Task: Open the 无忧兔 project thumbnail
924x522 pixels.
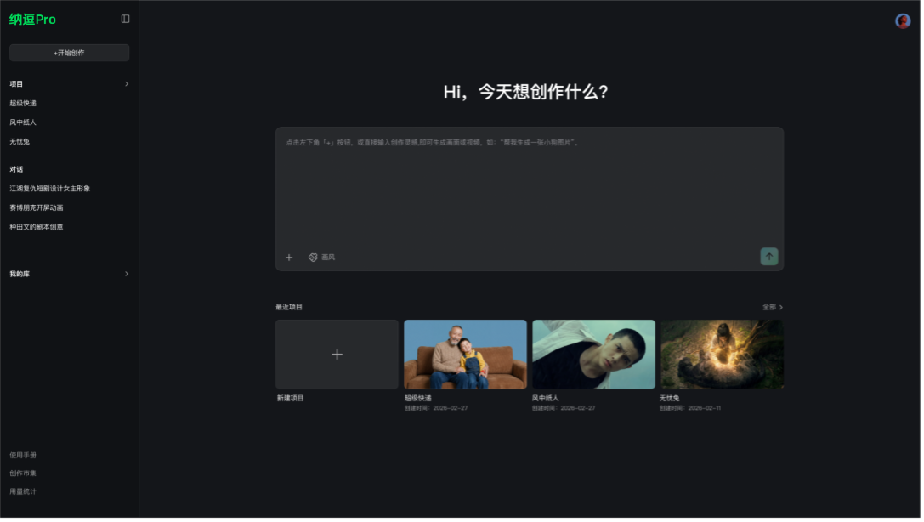Action: click(x=722, y=355)
